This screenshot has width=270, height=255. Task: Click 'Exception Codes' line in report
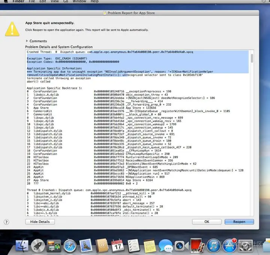73,62
